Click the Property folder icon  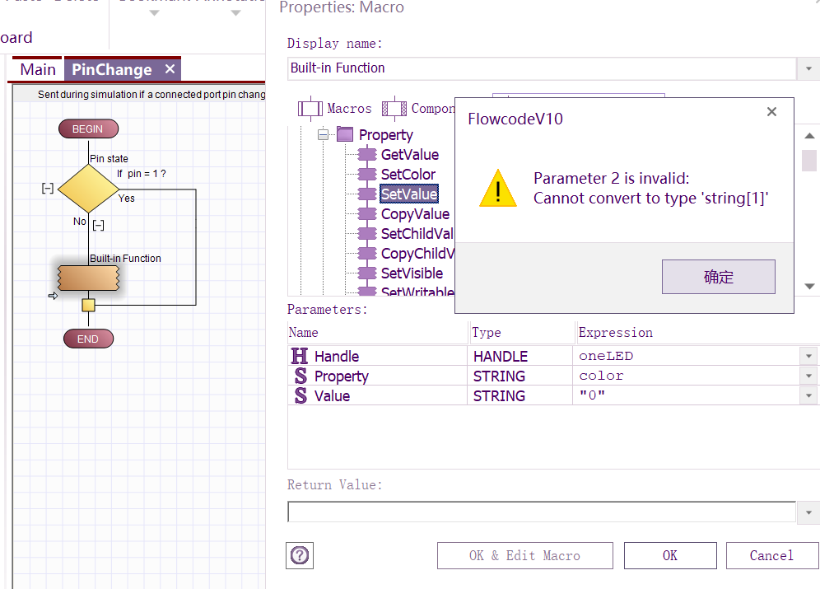pyautogui.click(x=345, y=134)
